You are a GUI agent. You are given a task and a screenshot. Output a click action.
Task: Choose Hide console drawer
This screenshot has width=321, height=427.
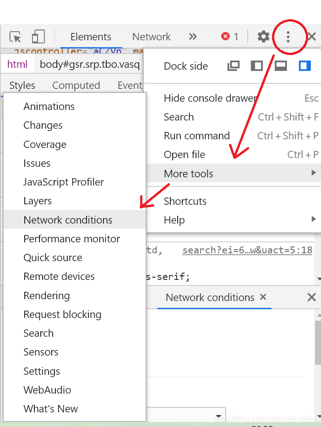coord(234,98)
